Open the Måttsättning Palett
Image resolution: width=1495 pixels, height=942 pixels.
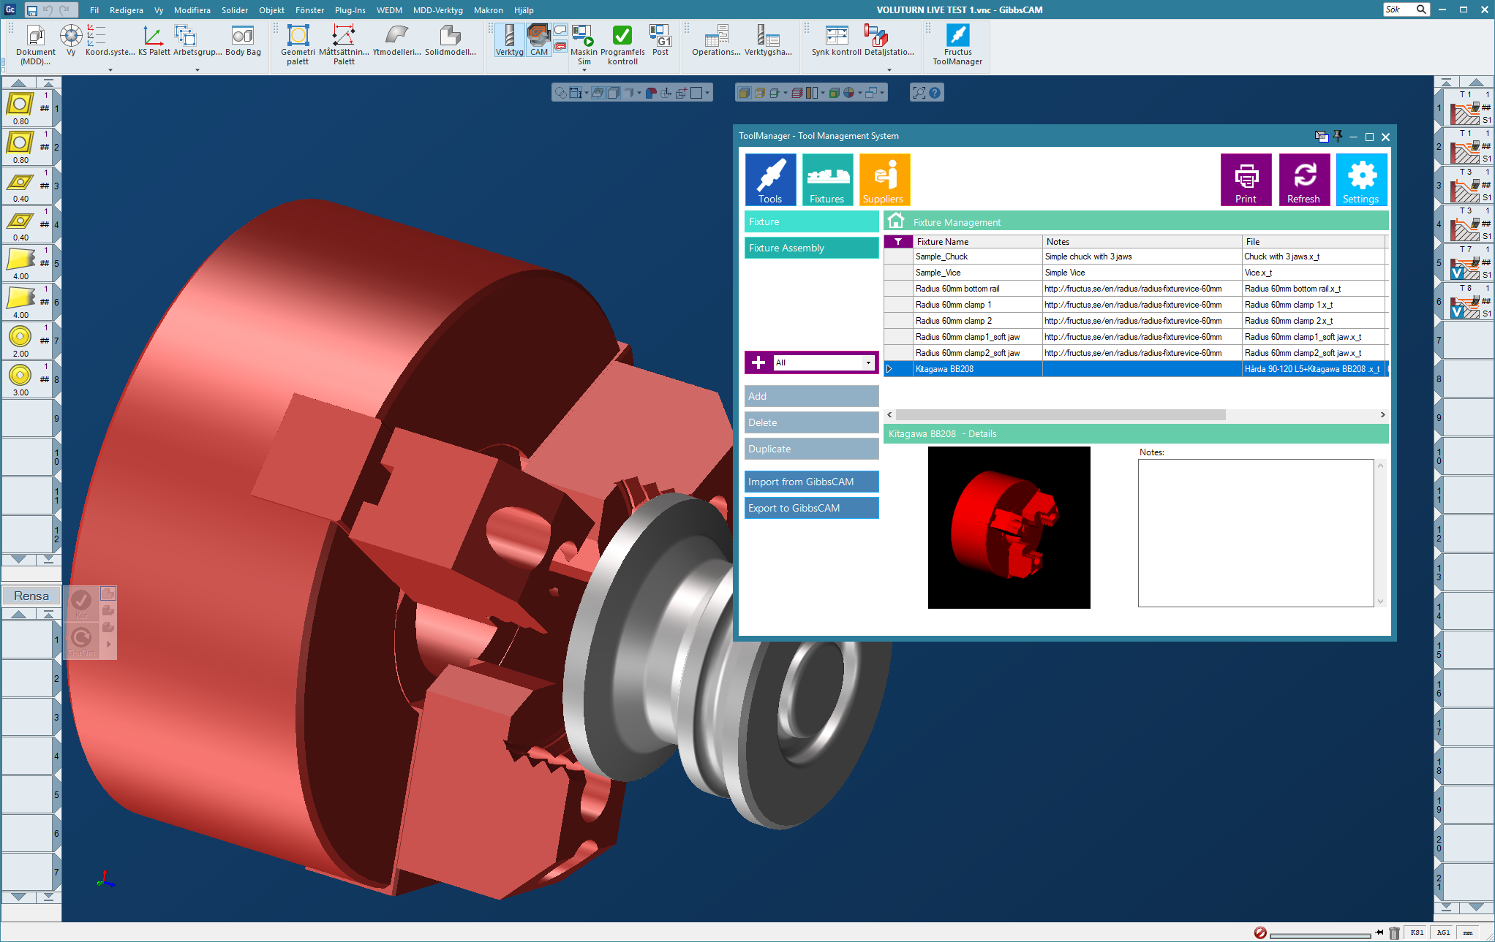pos(344,45)
